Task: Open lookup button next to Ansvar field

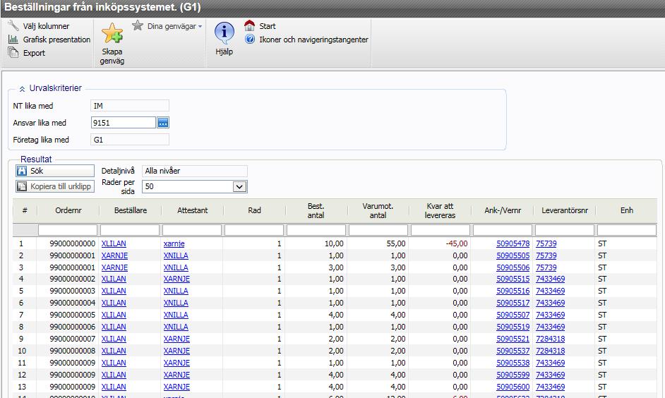Action: click(x=163, y=123)
